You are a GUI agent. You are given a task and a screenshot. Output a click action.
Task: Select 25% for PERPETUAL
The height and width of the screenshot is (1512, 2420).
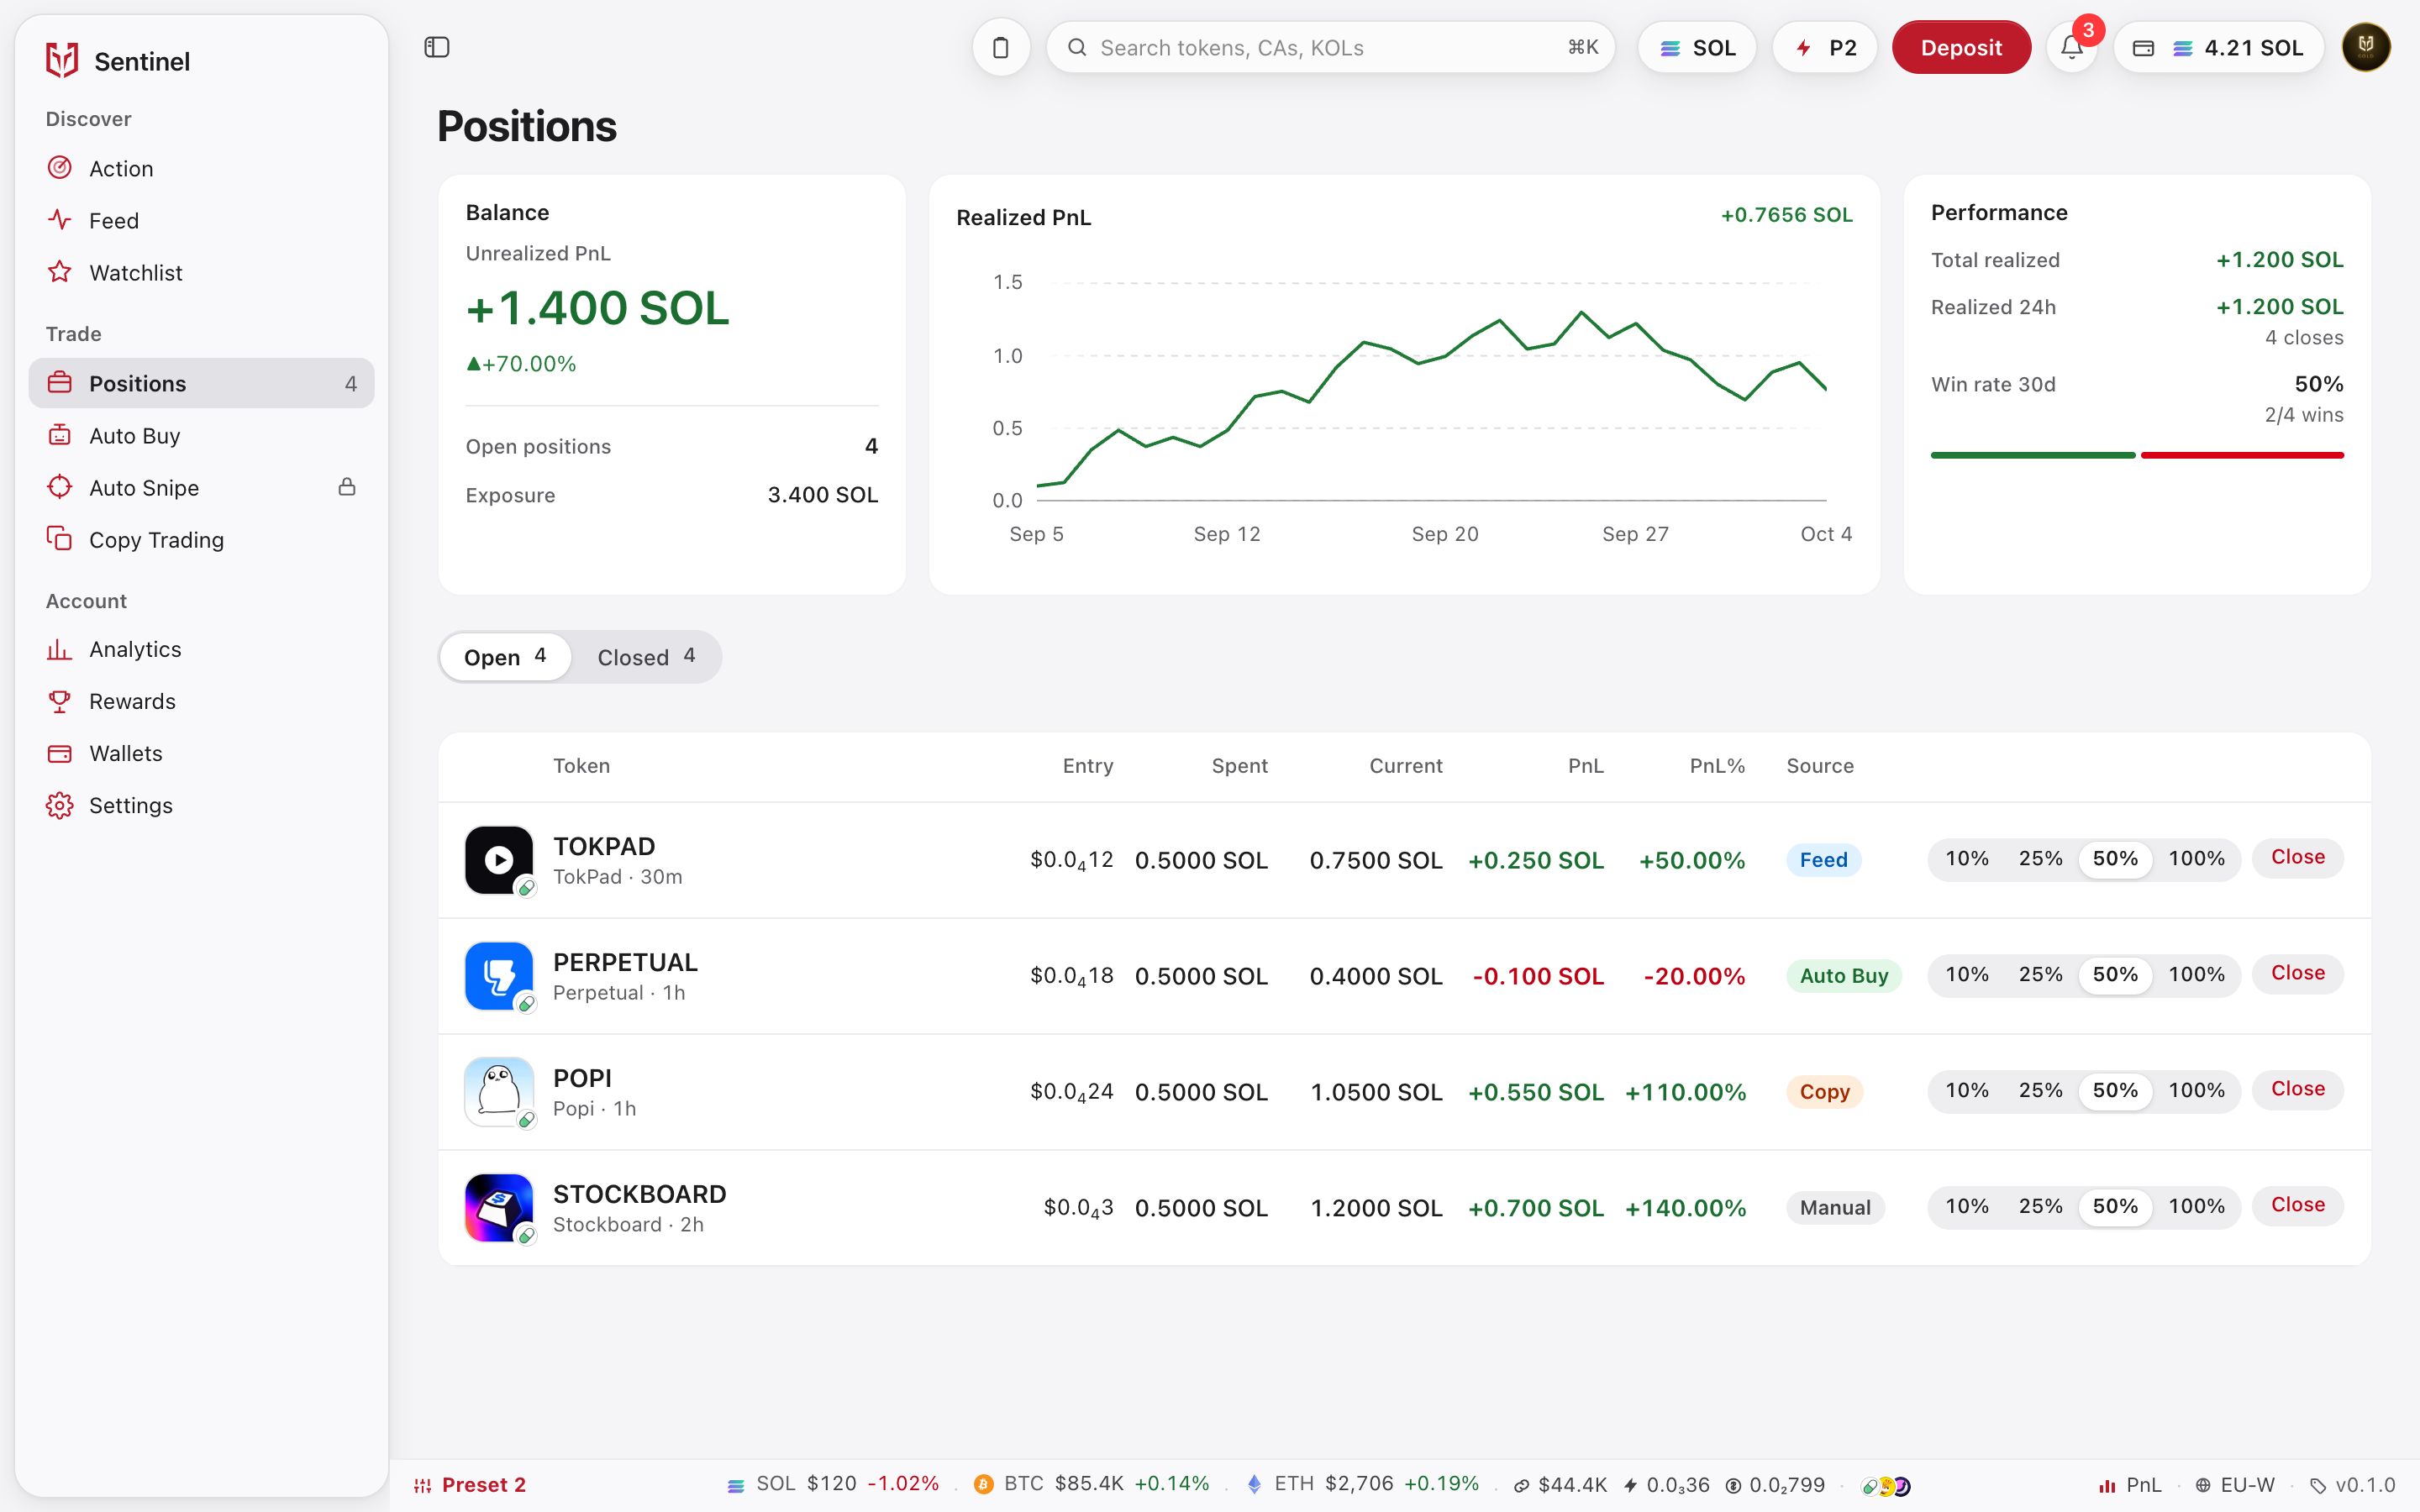[2040, 975]
